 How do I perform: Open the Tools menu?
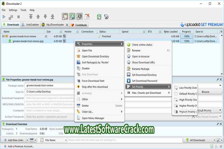coord(23,10)
